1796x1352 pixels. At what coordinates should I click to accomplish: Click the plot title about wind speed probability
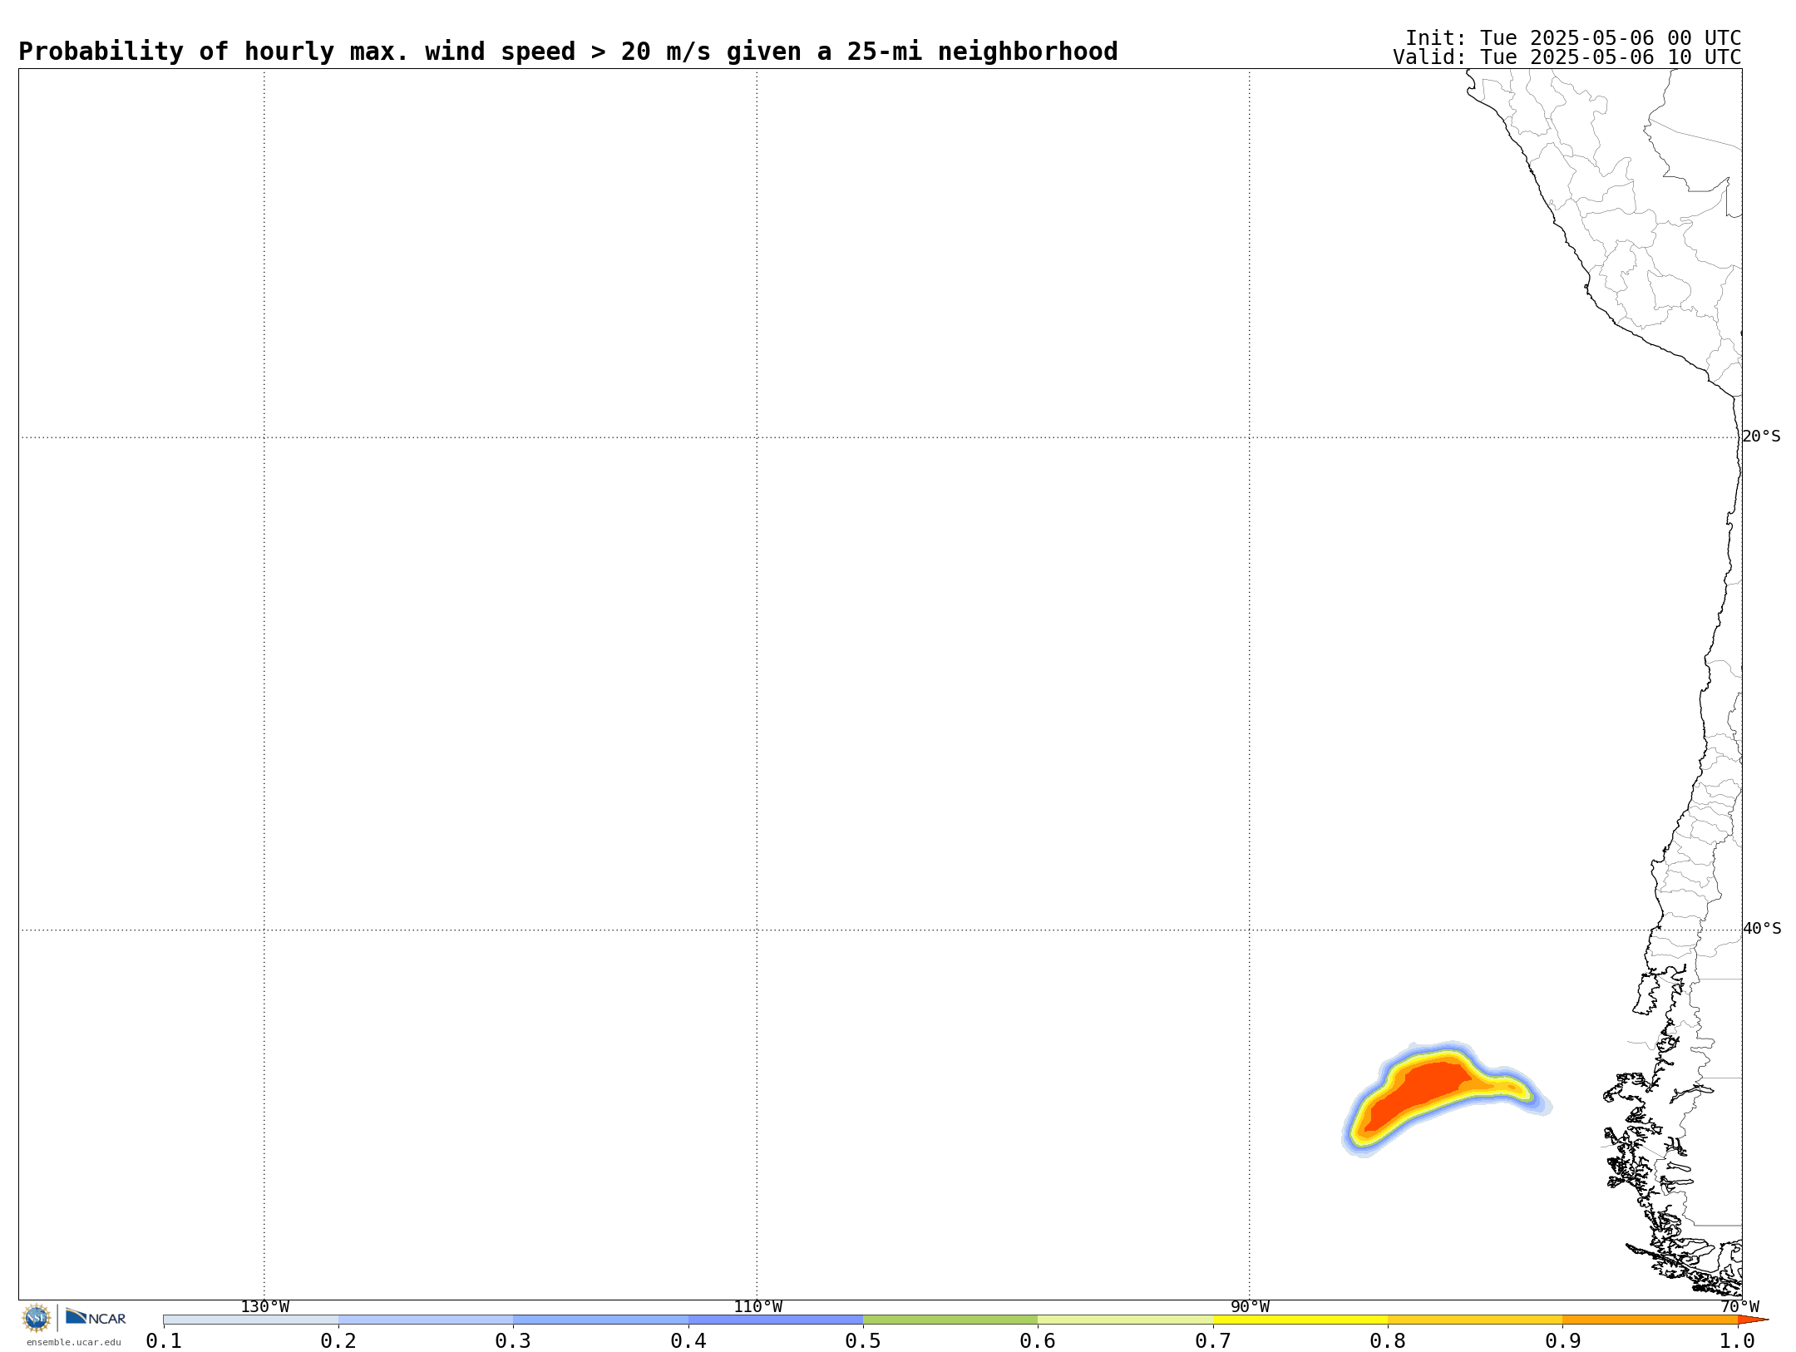568,52
